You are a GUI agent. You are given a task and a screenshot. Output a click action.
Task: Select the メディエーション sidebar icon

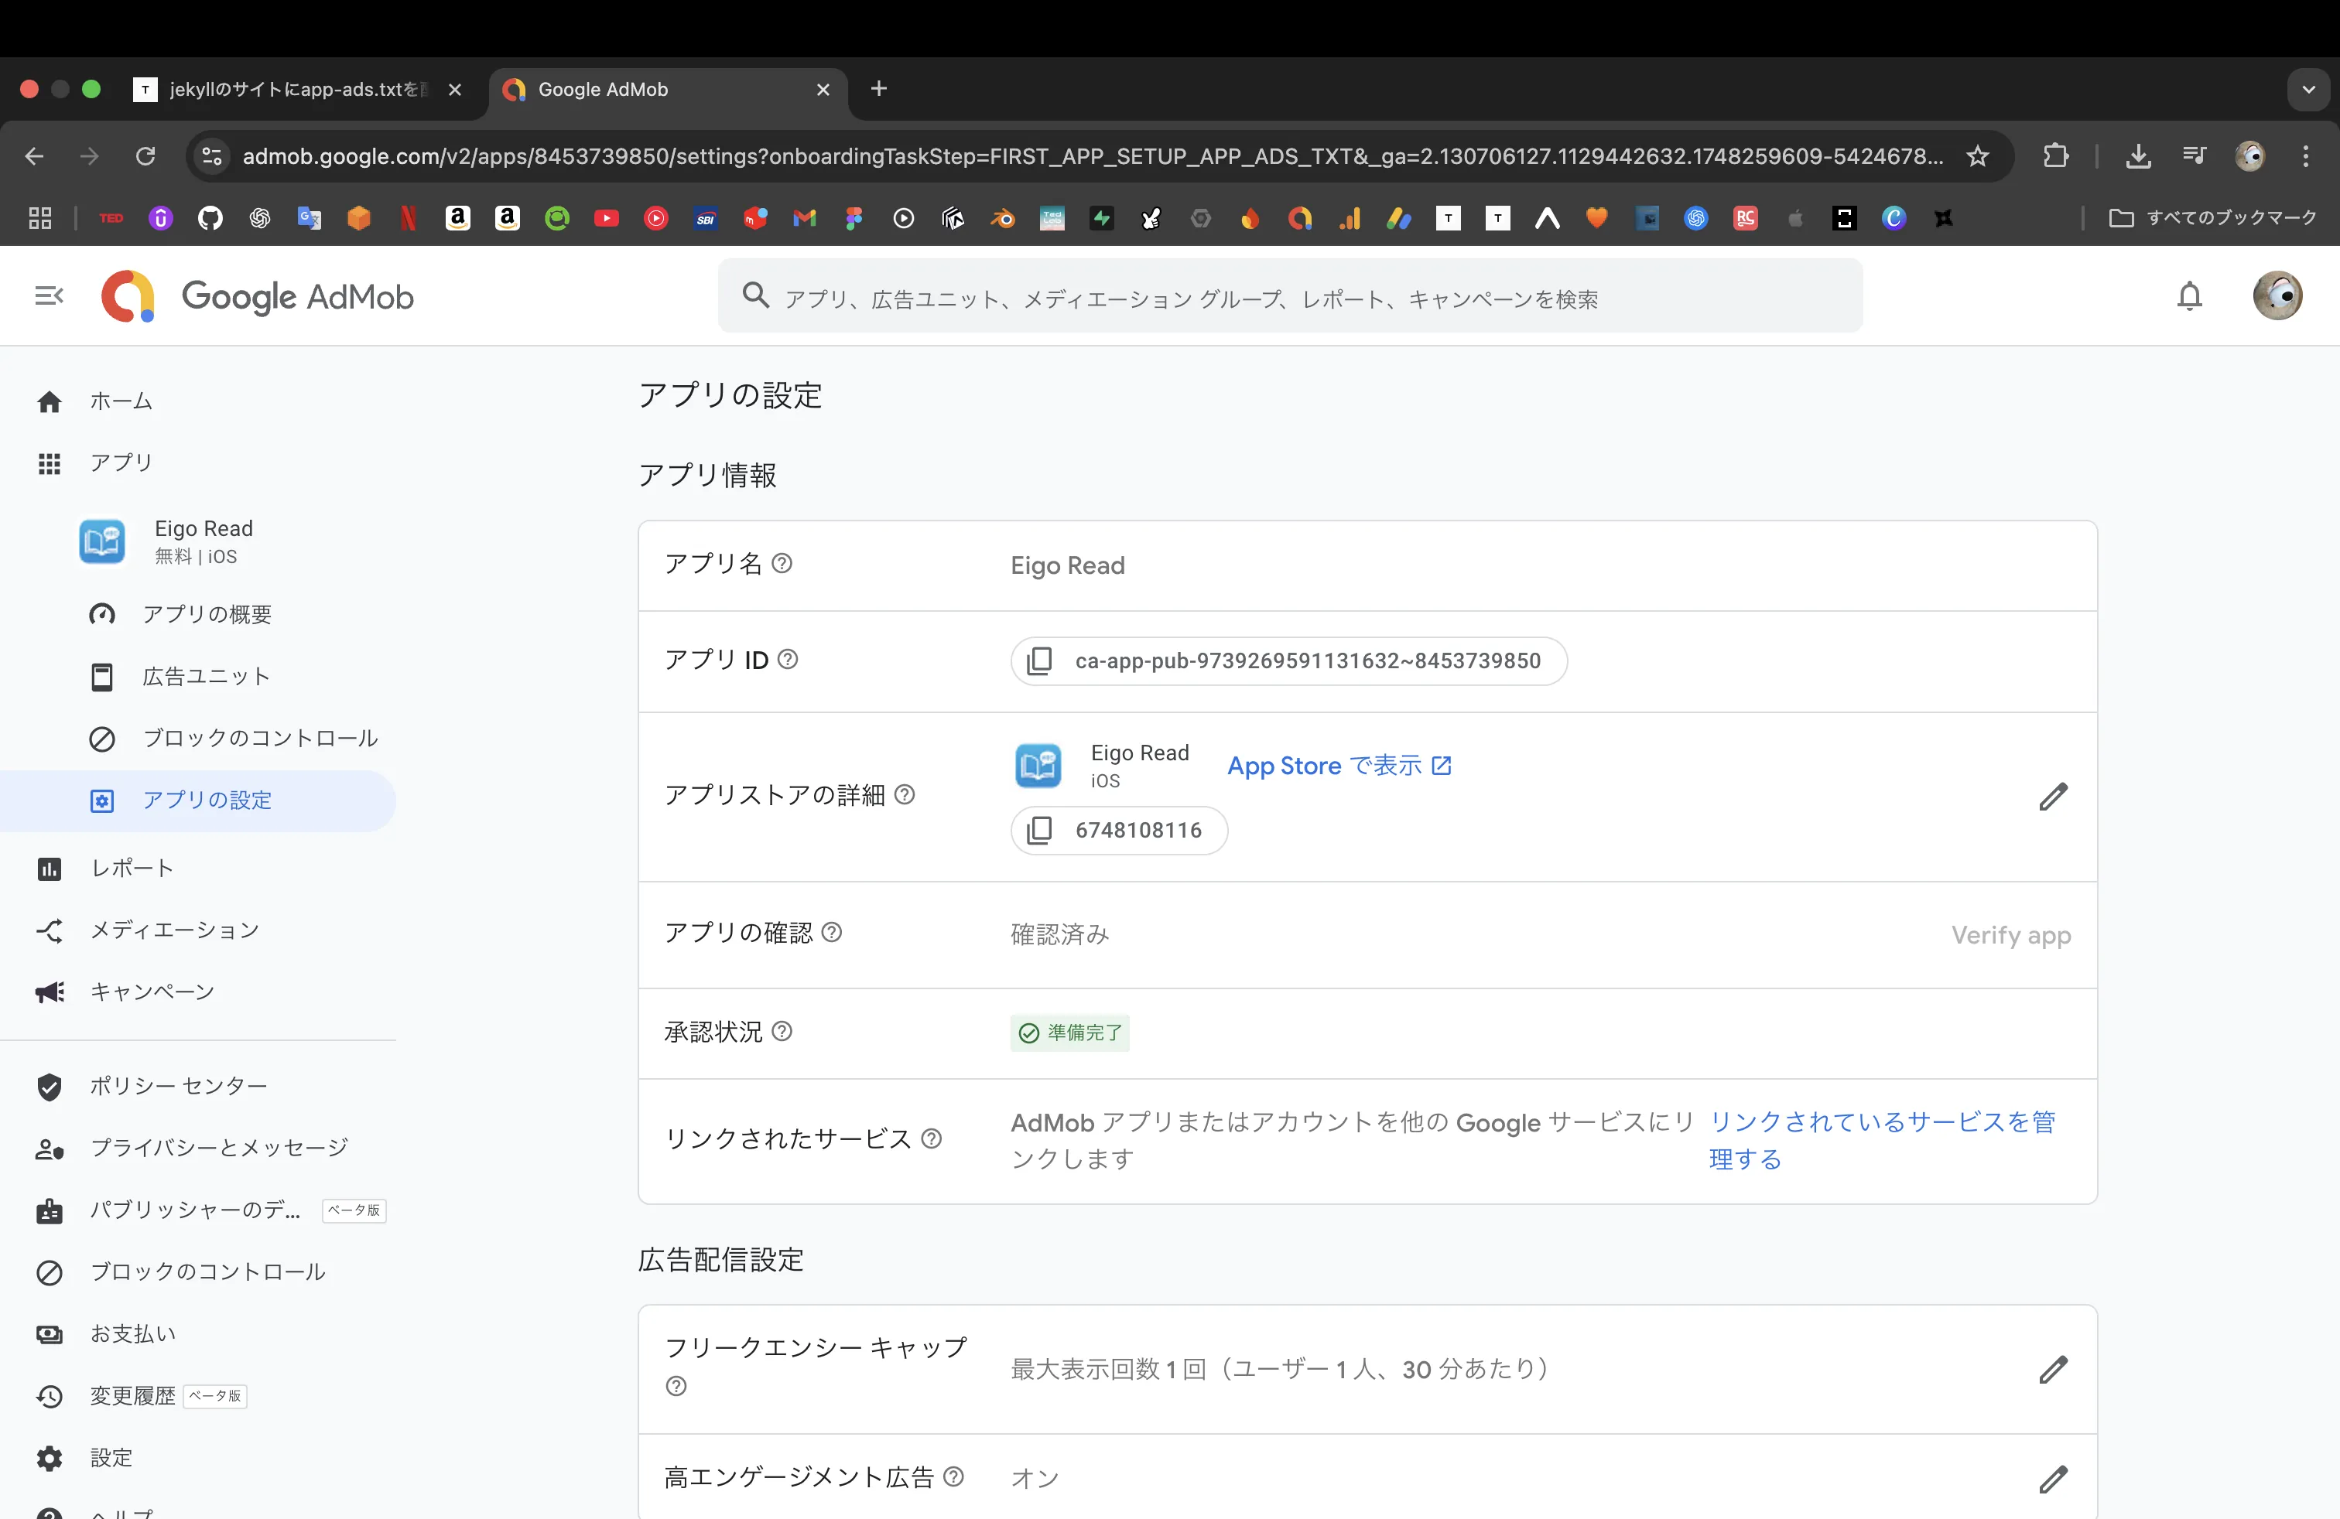tap(173, 930)
